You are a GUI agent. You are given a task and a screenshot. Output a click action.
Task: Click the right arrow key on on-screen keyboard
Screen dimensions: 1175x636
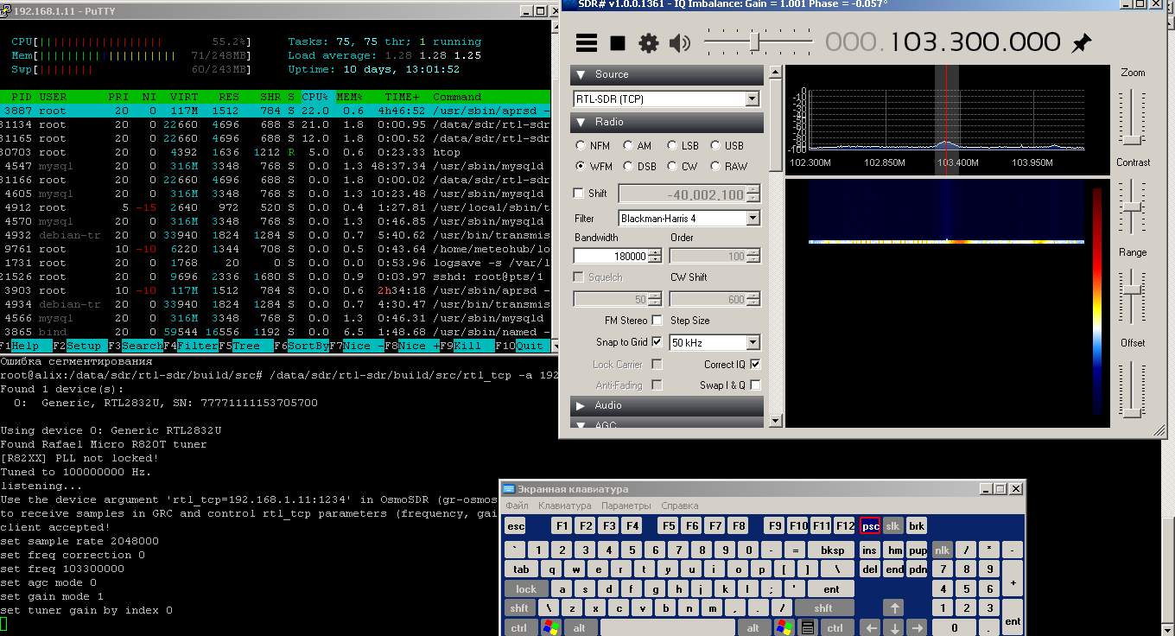(x=917, y=627)
